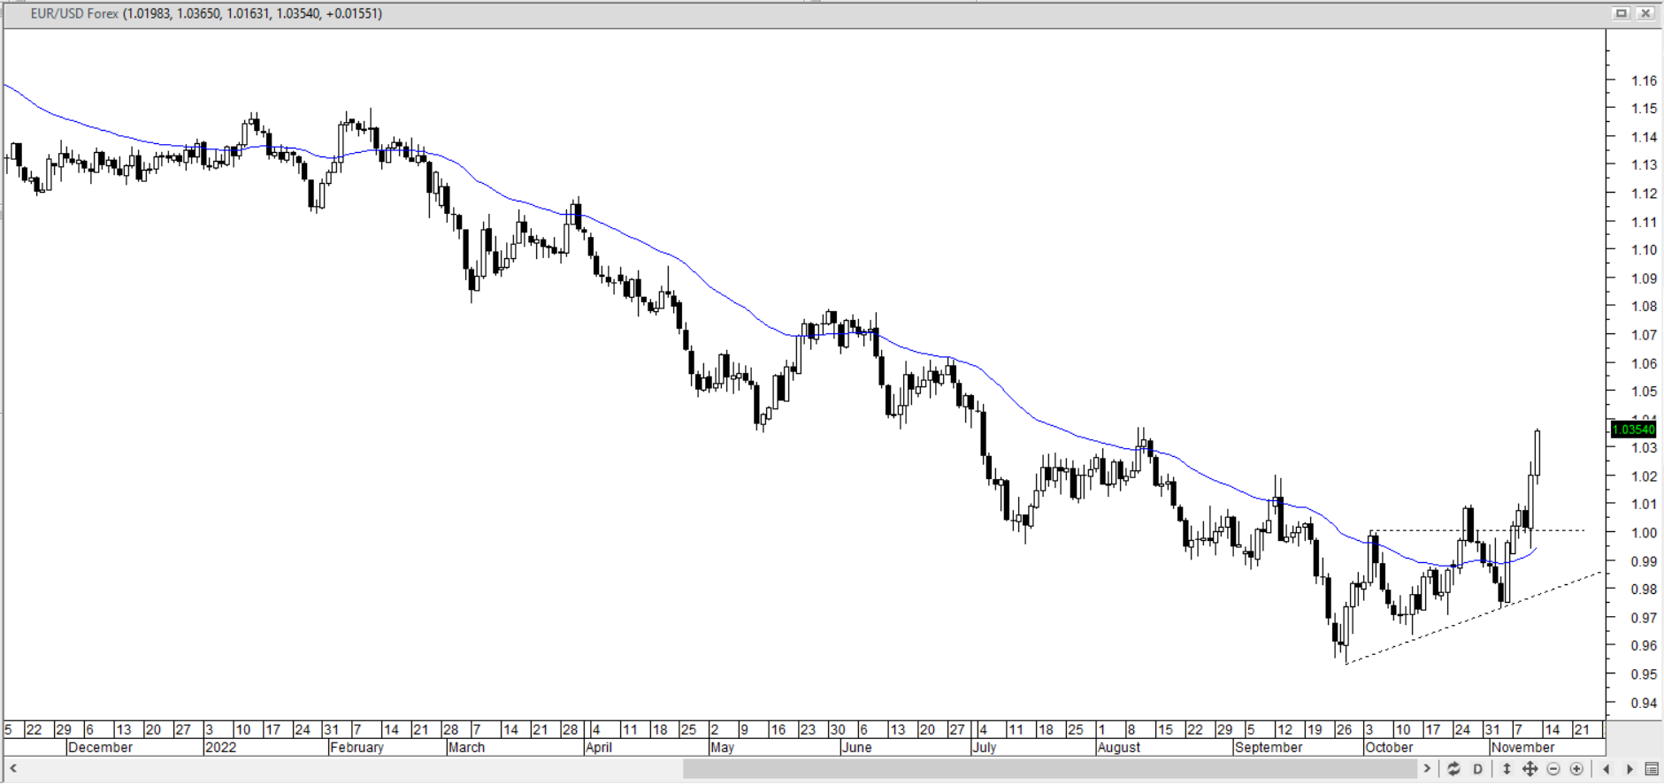Zoom out using the minus magnifier icon
This screenshot has height=784, width=1664.
pyautogui.click(x=1553, y=769)
